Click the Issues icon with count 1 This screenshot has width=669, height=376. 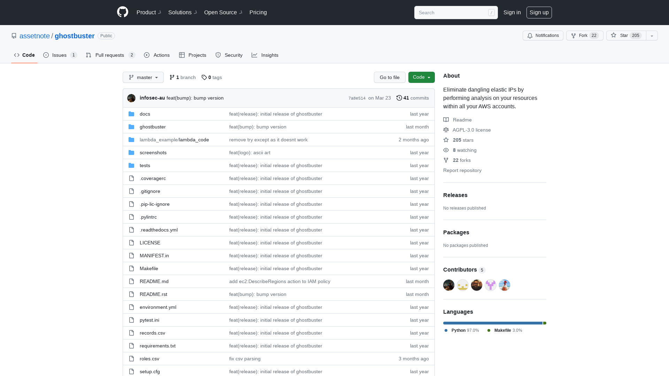[60, 55]
